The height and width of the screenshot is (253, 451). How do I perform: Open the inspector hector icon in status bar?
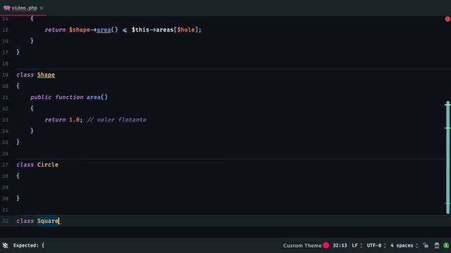tap(437, 245)
